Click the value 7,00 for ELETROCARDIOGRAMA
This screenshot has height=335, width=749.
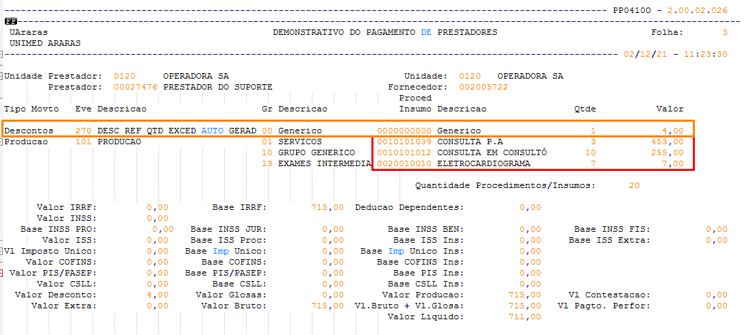point(672,163)
